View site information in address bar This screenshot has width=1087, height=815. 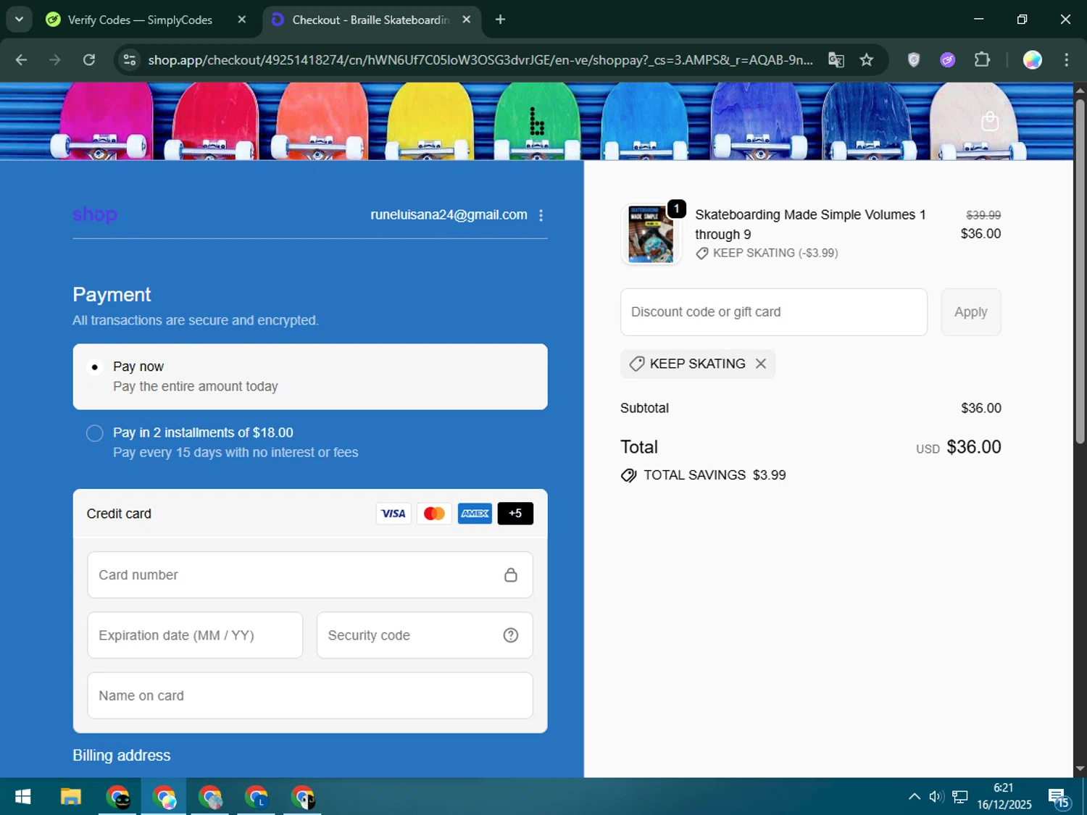(x=130, y=60)
